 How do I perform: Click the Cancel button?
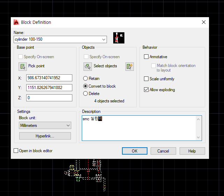click(x=163, y=151)
